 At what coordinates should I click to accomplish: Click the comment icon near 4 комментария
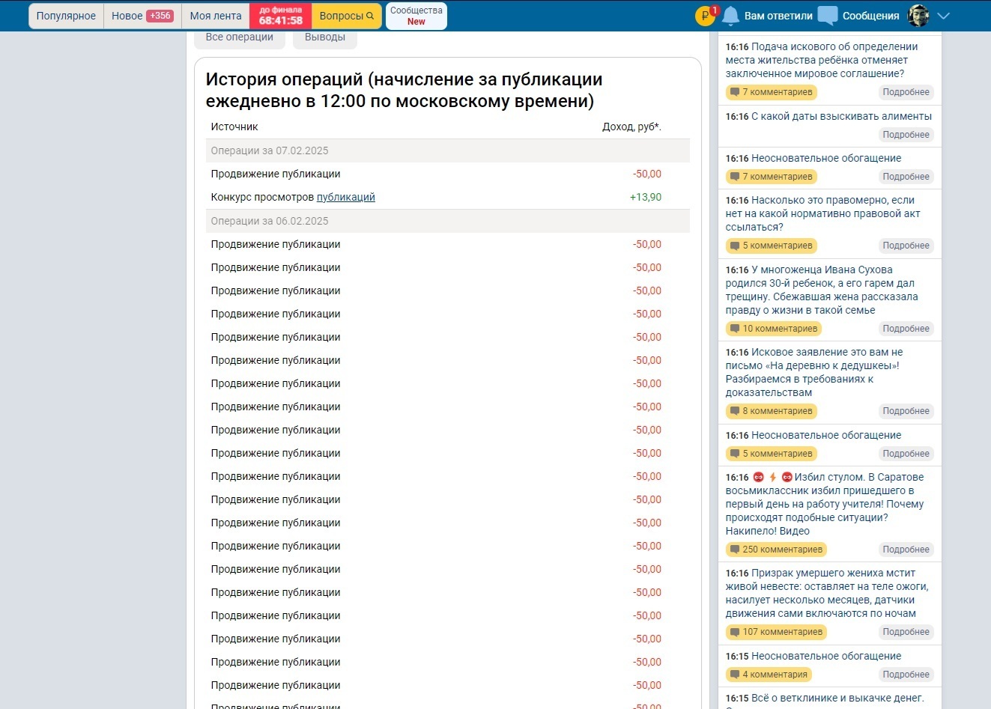pos(733,674)
